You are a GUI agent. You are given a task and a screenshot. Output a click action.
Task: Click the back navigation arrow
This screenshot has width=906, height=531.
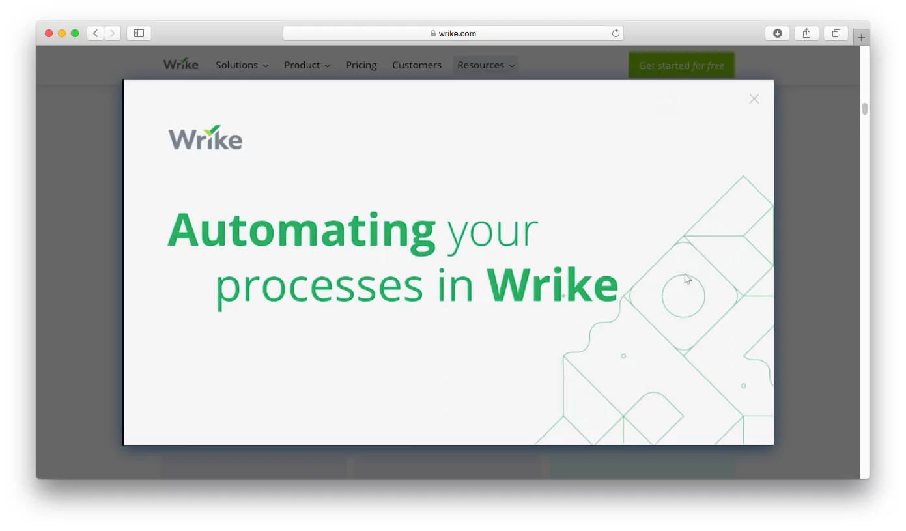pos(95,33)
